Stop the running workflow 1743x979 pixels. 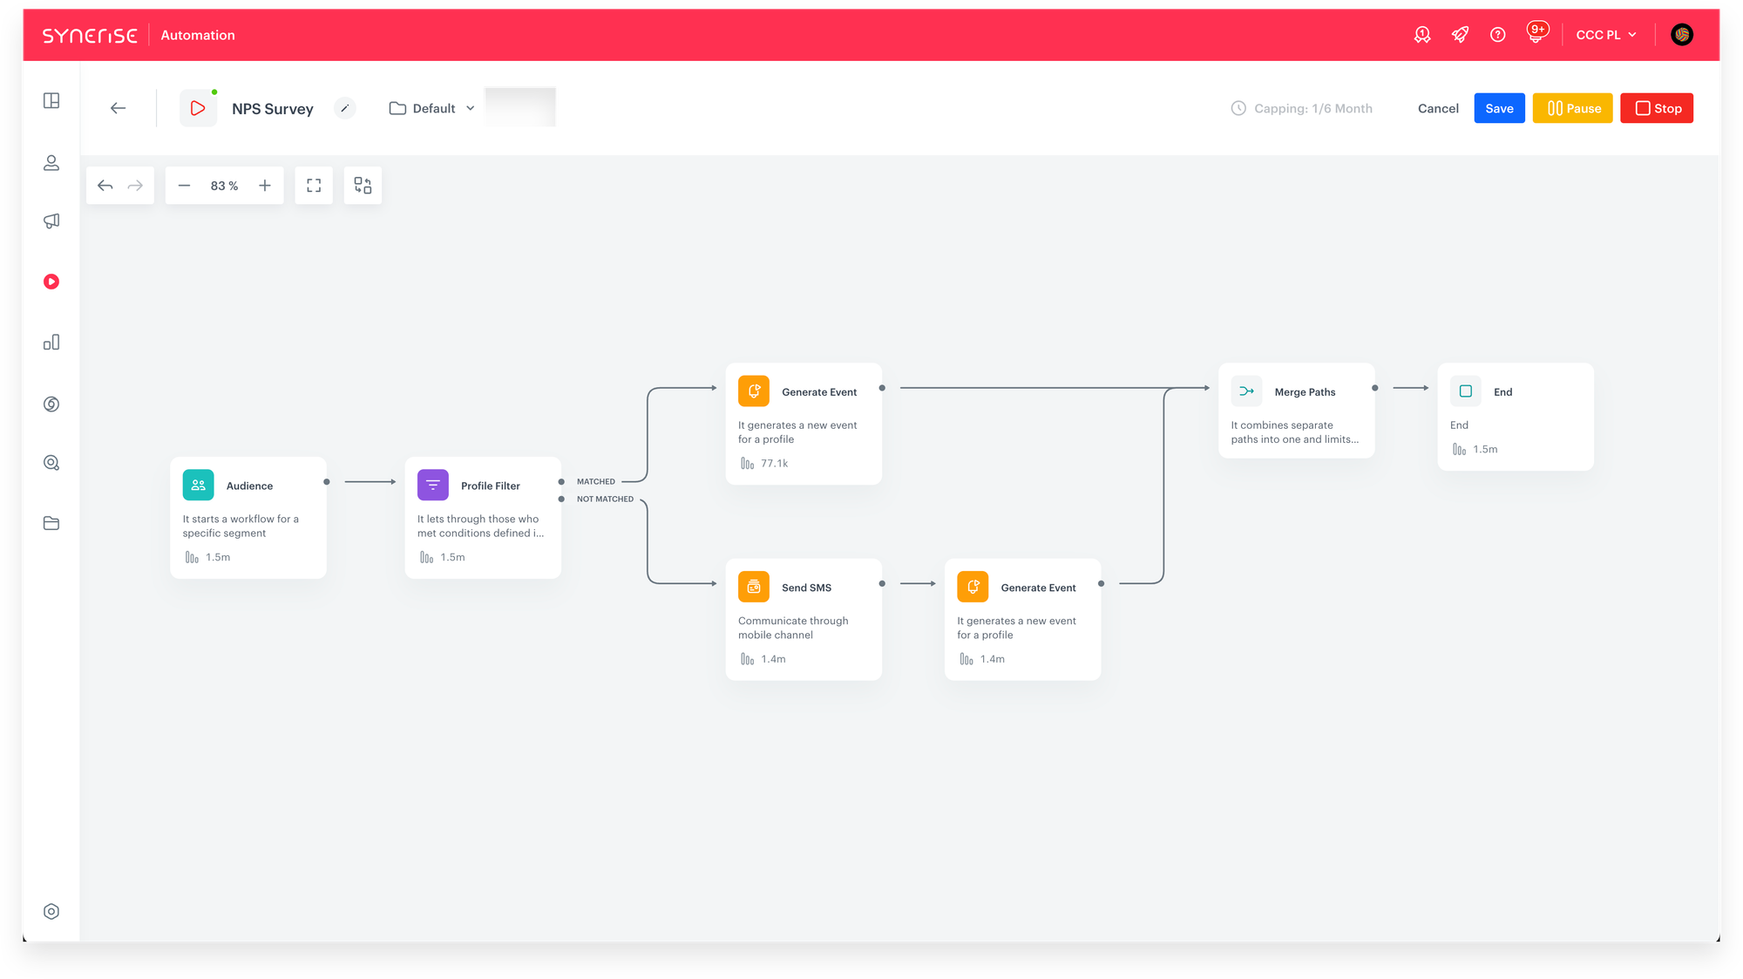point(1656,108)
